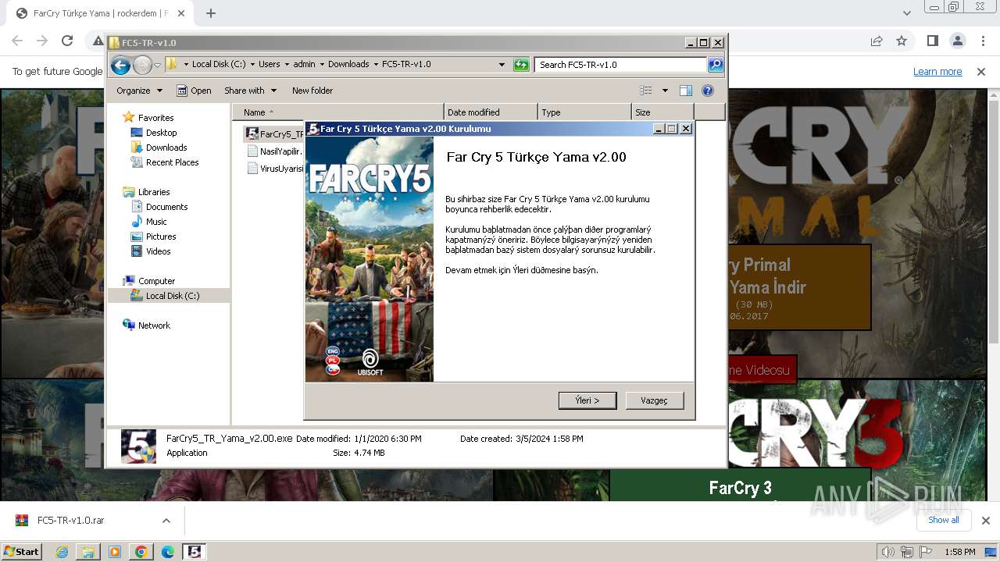Image resolution: width=1000 pixels, height=562 pixels.
Task: Open the Documents library
Action: click(166, 207)
